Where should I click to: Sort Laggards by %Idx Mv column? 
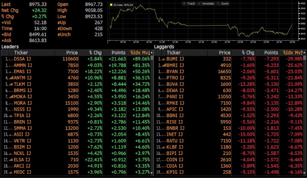(292, 53)
